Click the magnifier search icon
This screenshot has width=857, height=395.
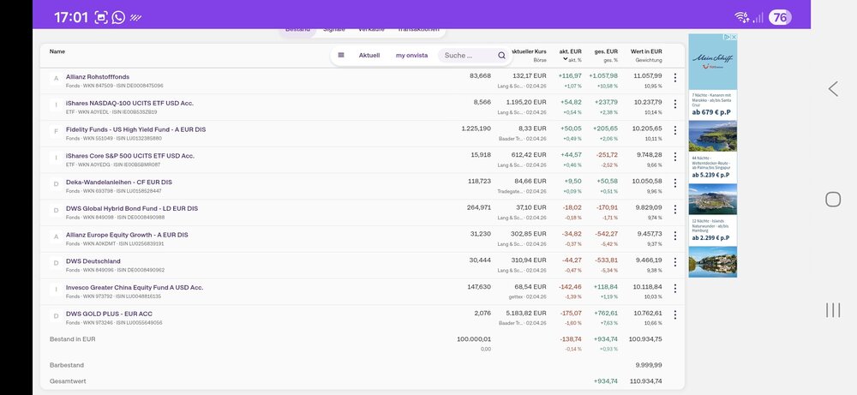click(501, 55)
